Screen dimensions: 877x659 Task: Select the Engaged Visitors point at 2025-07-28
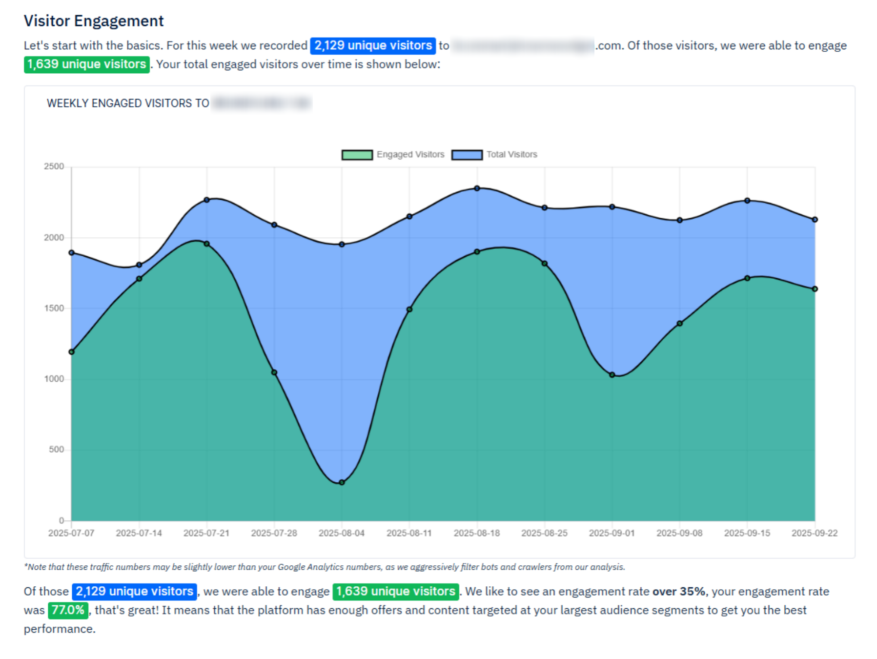[274, 372]
